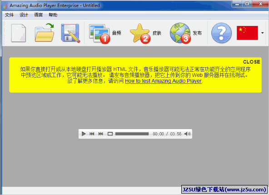Open the 文件 menu
Screen dimensions: 269x195
click(x=9, y=15)
